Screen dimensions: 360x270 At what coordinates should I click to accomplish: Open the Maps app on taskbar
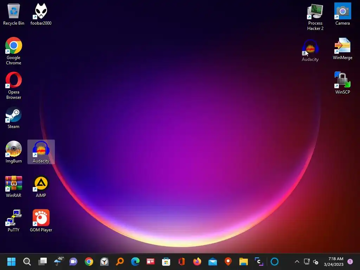point(228,262)
